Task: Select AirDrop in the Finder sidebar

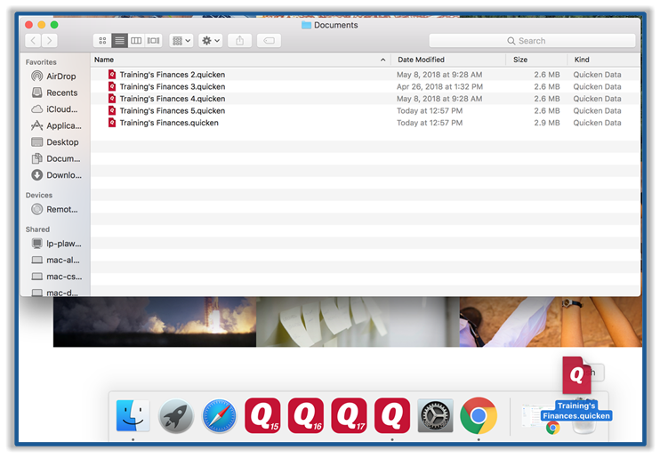Action: click(60, 76)
